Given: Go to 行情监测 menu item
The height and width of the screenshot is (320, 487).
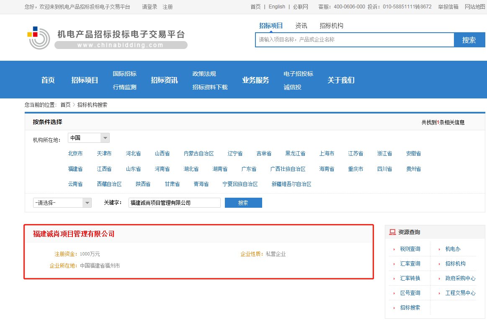Looking at the screenshot, I should click(124, 87).
